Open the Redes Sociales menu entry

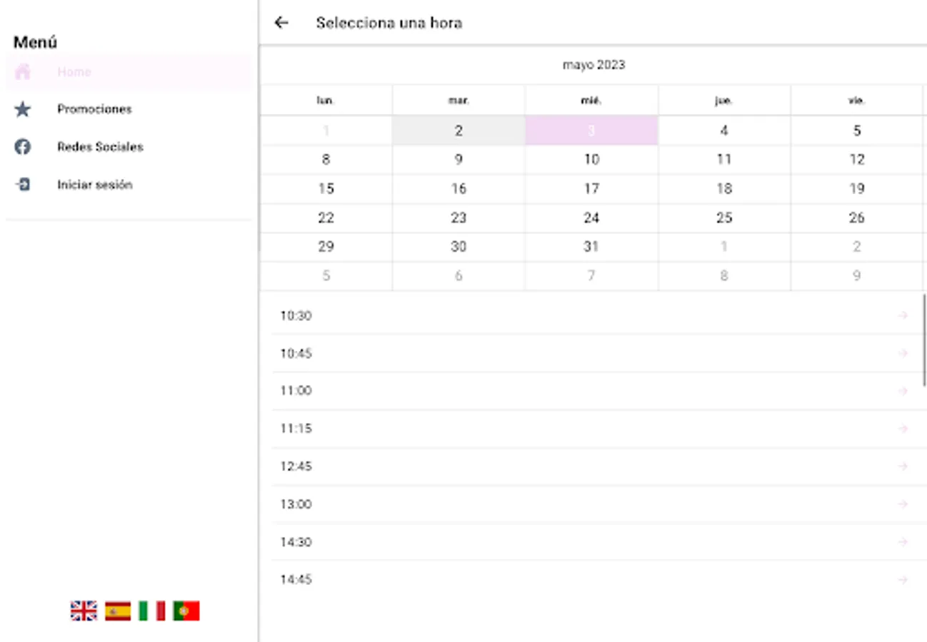coord(100,147)
